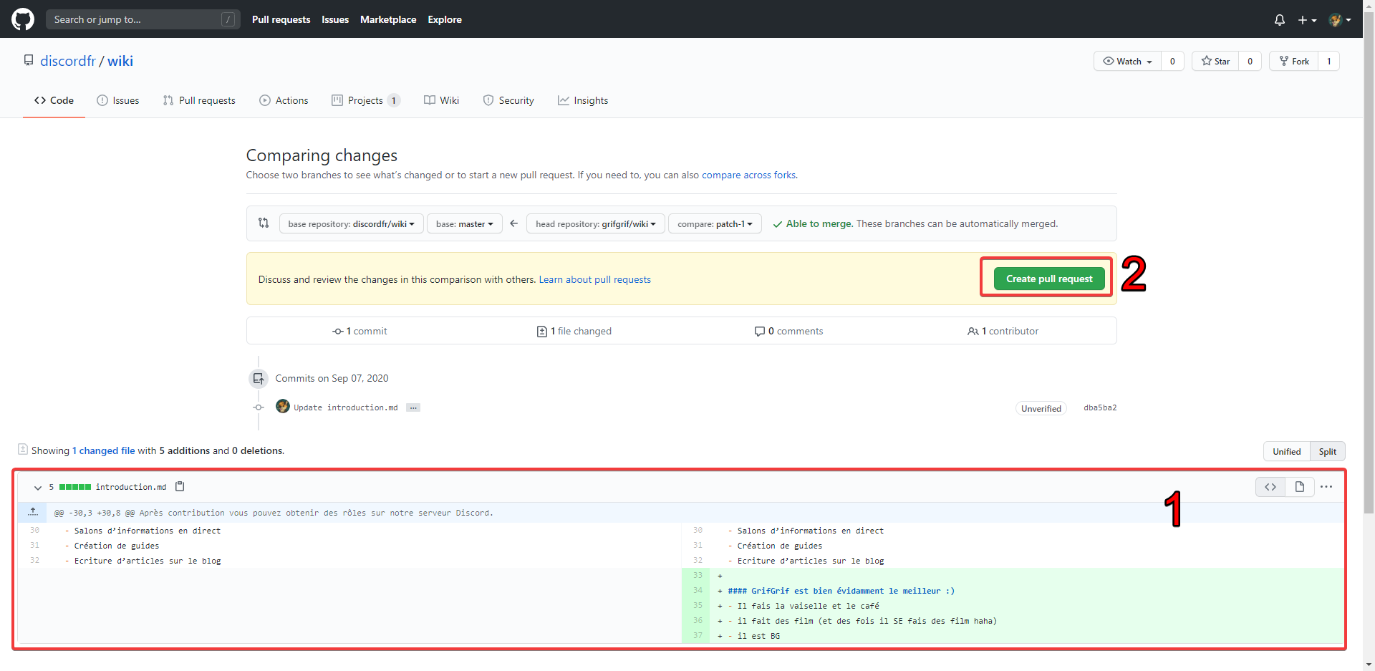Switch to the repository Issues tab
Screen dimensions: 1375x671
(118, 100)
